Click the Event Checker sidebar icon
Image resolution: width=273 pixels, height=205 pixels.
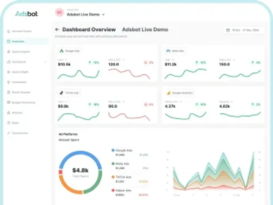point(9,92)
